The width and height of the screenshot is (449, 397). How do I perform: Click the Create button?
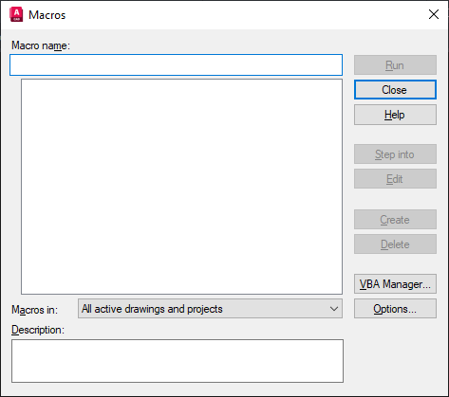tap(395, 220)
